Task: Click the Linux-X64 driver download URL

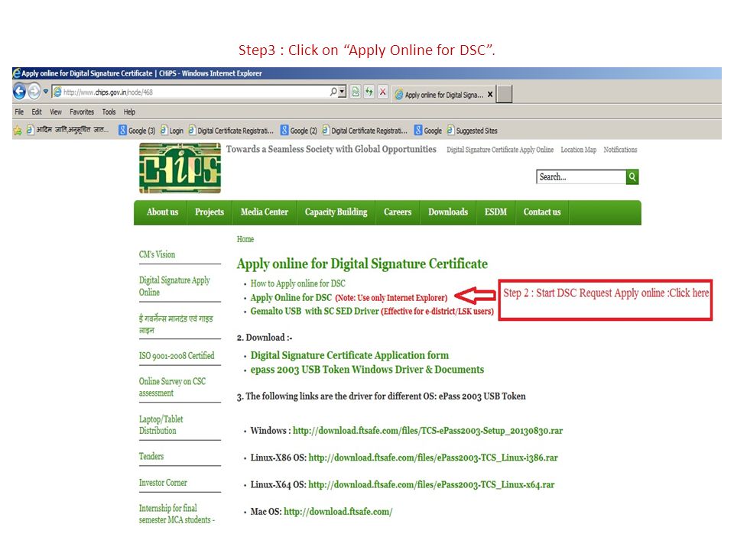Action: coord(431,484)
